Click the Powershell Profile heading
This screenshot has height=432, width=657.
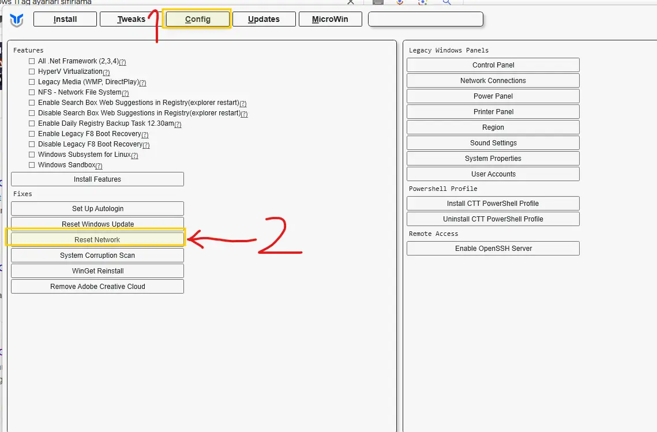pyautogui.click(x=443, y=189)
